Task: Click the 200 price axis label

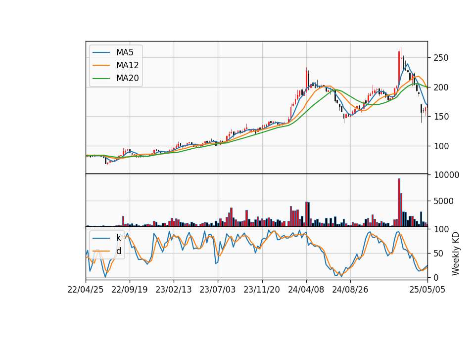Action: point(441,87)
